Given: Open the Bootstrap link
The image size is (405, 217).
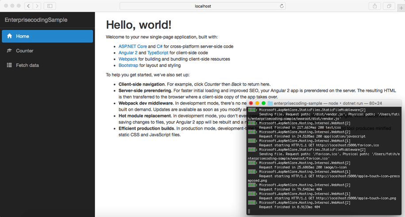Looking at the screenshot, I should tap(128, 65).
